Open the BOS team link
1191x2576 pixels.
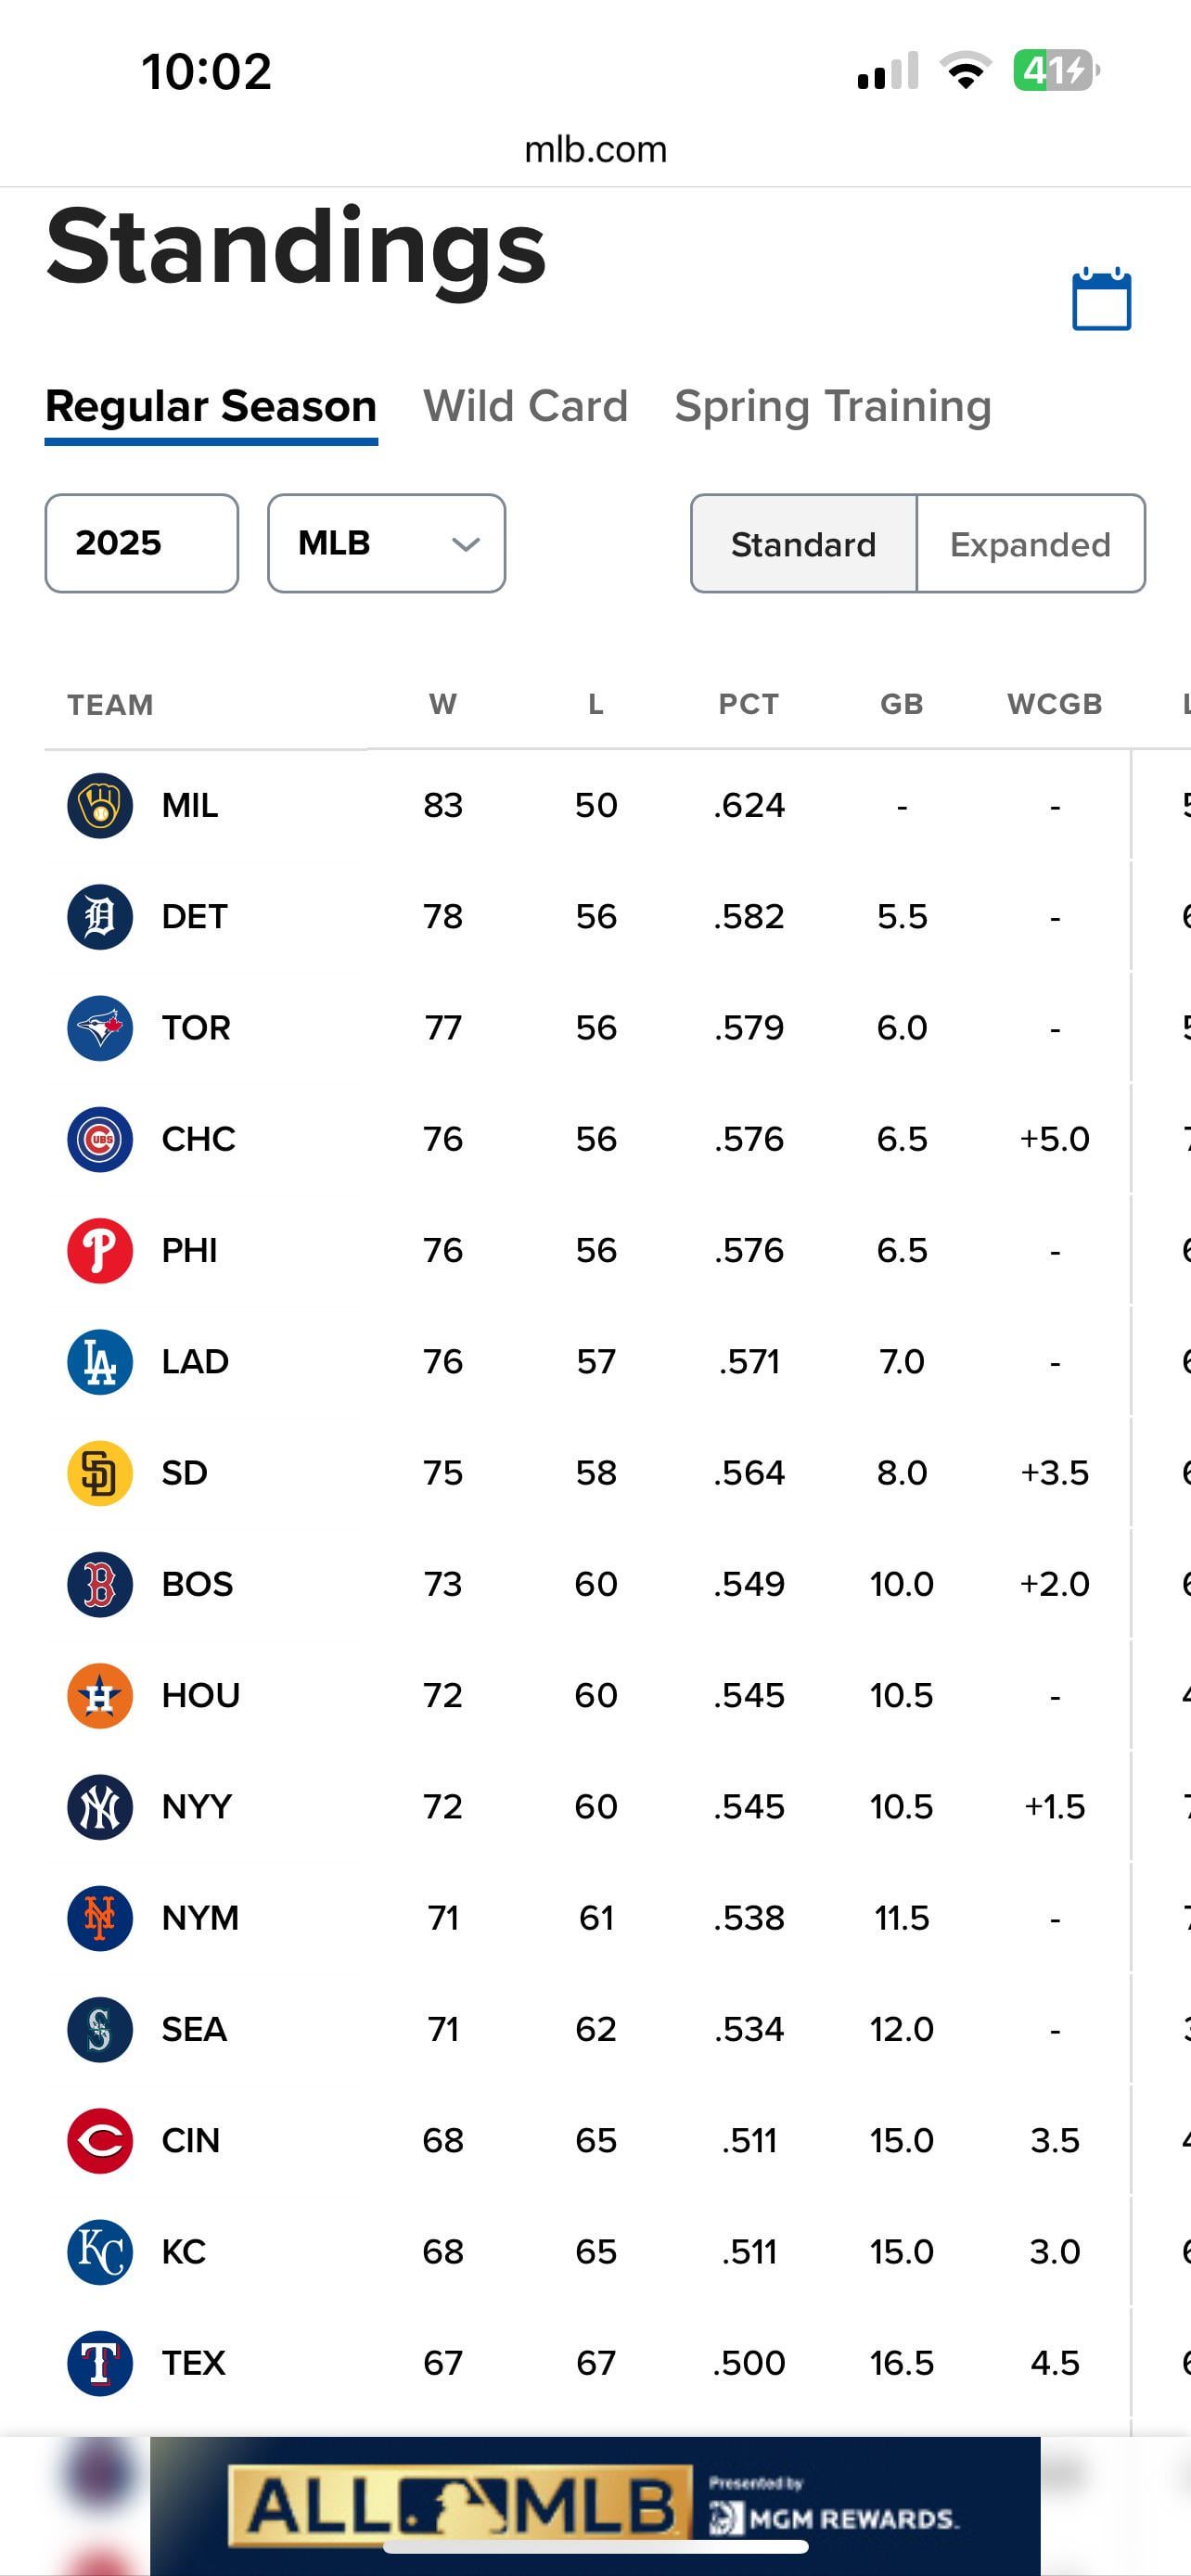(197, 1584)
